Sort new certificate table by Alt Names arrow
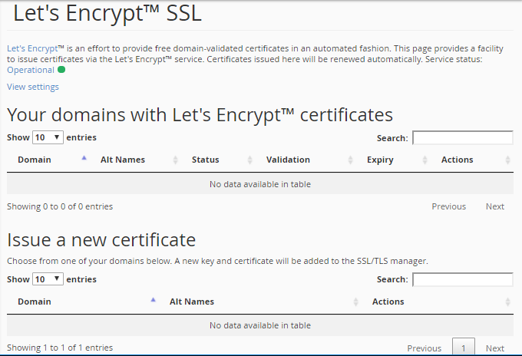The image size is (522, 356). pos(355,302)
